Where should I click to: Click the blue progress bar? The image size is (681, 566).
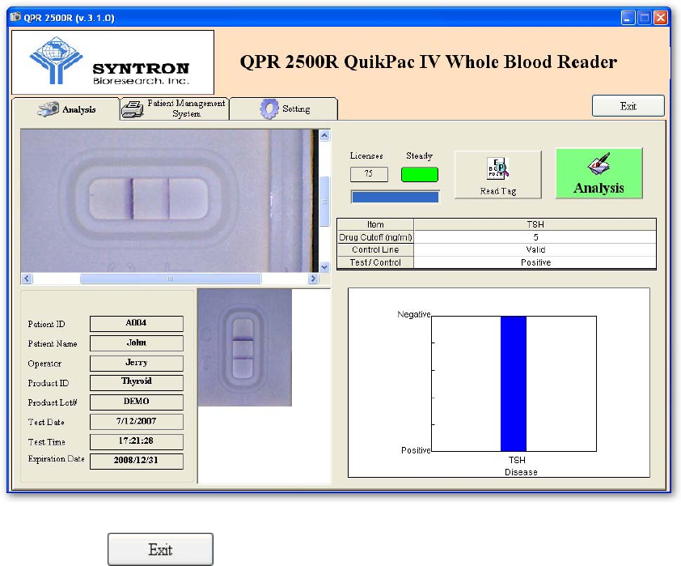[395, 198]
